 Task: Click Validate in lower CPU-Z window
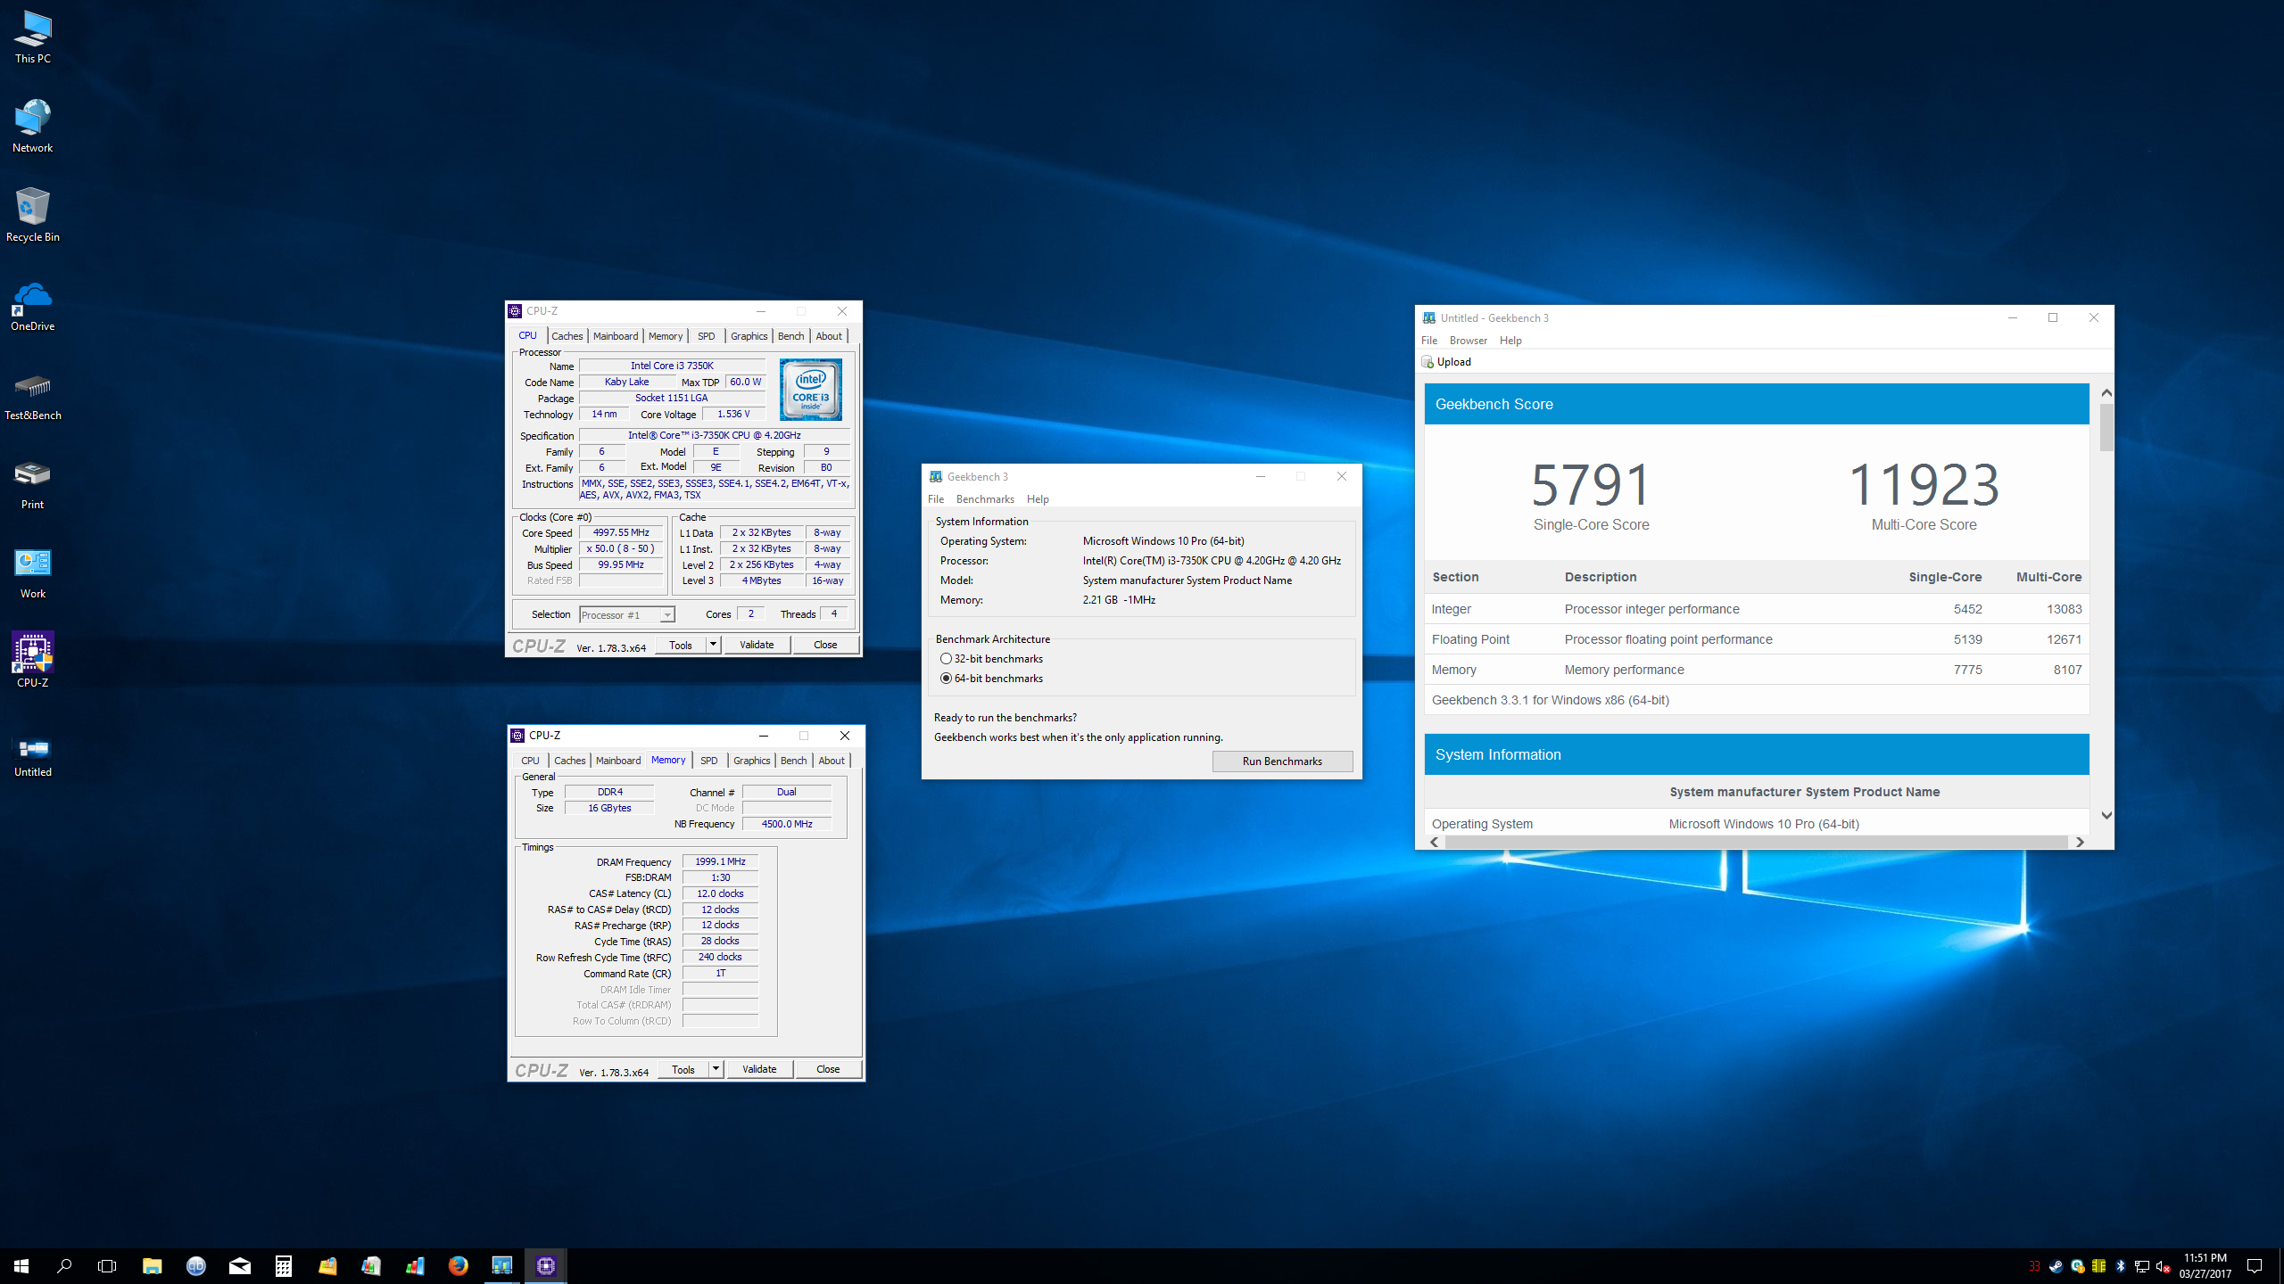[x=759, y=1069]
